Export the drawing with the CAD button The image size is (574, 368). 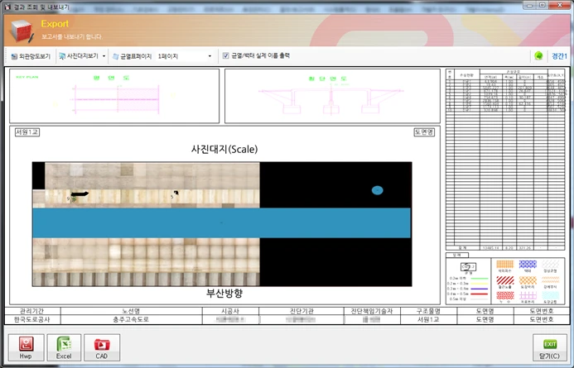[x=102, y=347]
